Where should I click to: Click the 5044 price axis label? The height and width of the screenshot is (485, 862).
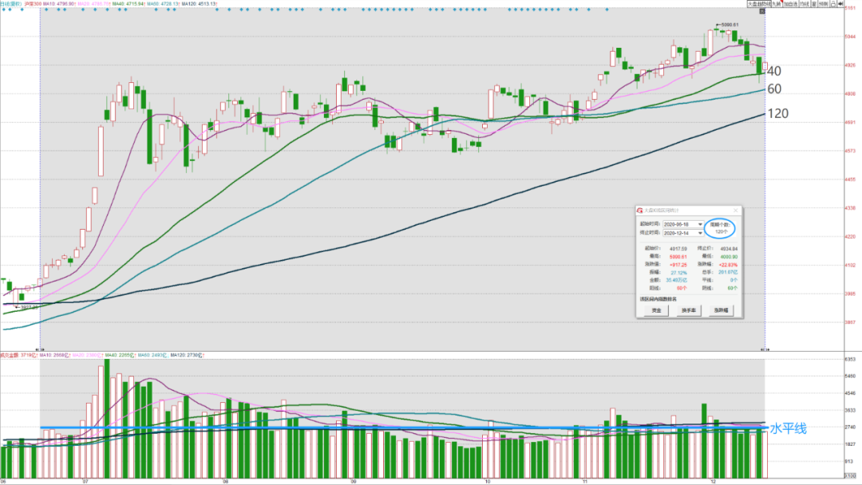850,36
